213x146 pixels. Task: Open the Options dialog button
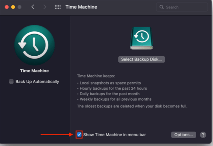tap(183, 135)
